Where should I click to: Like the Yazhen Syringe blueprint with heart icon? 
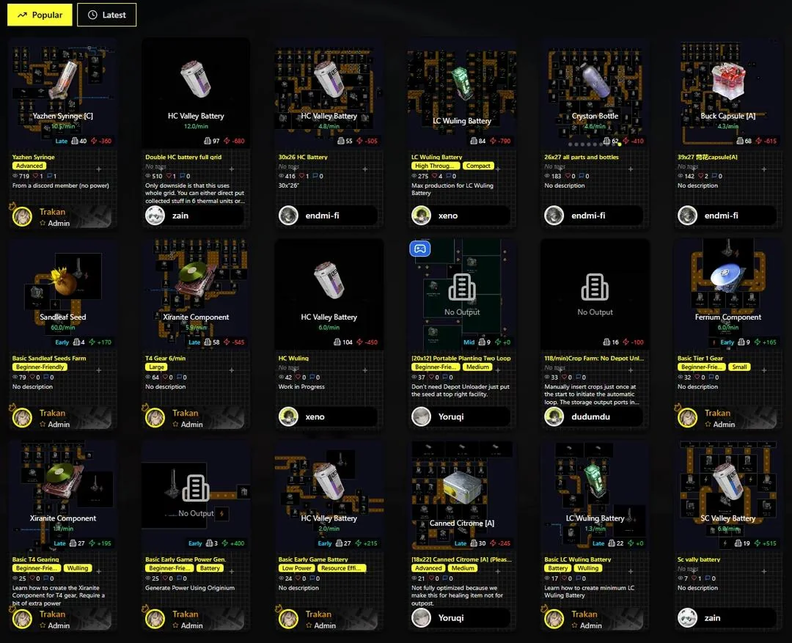[x=35, y=176]
